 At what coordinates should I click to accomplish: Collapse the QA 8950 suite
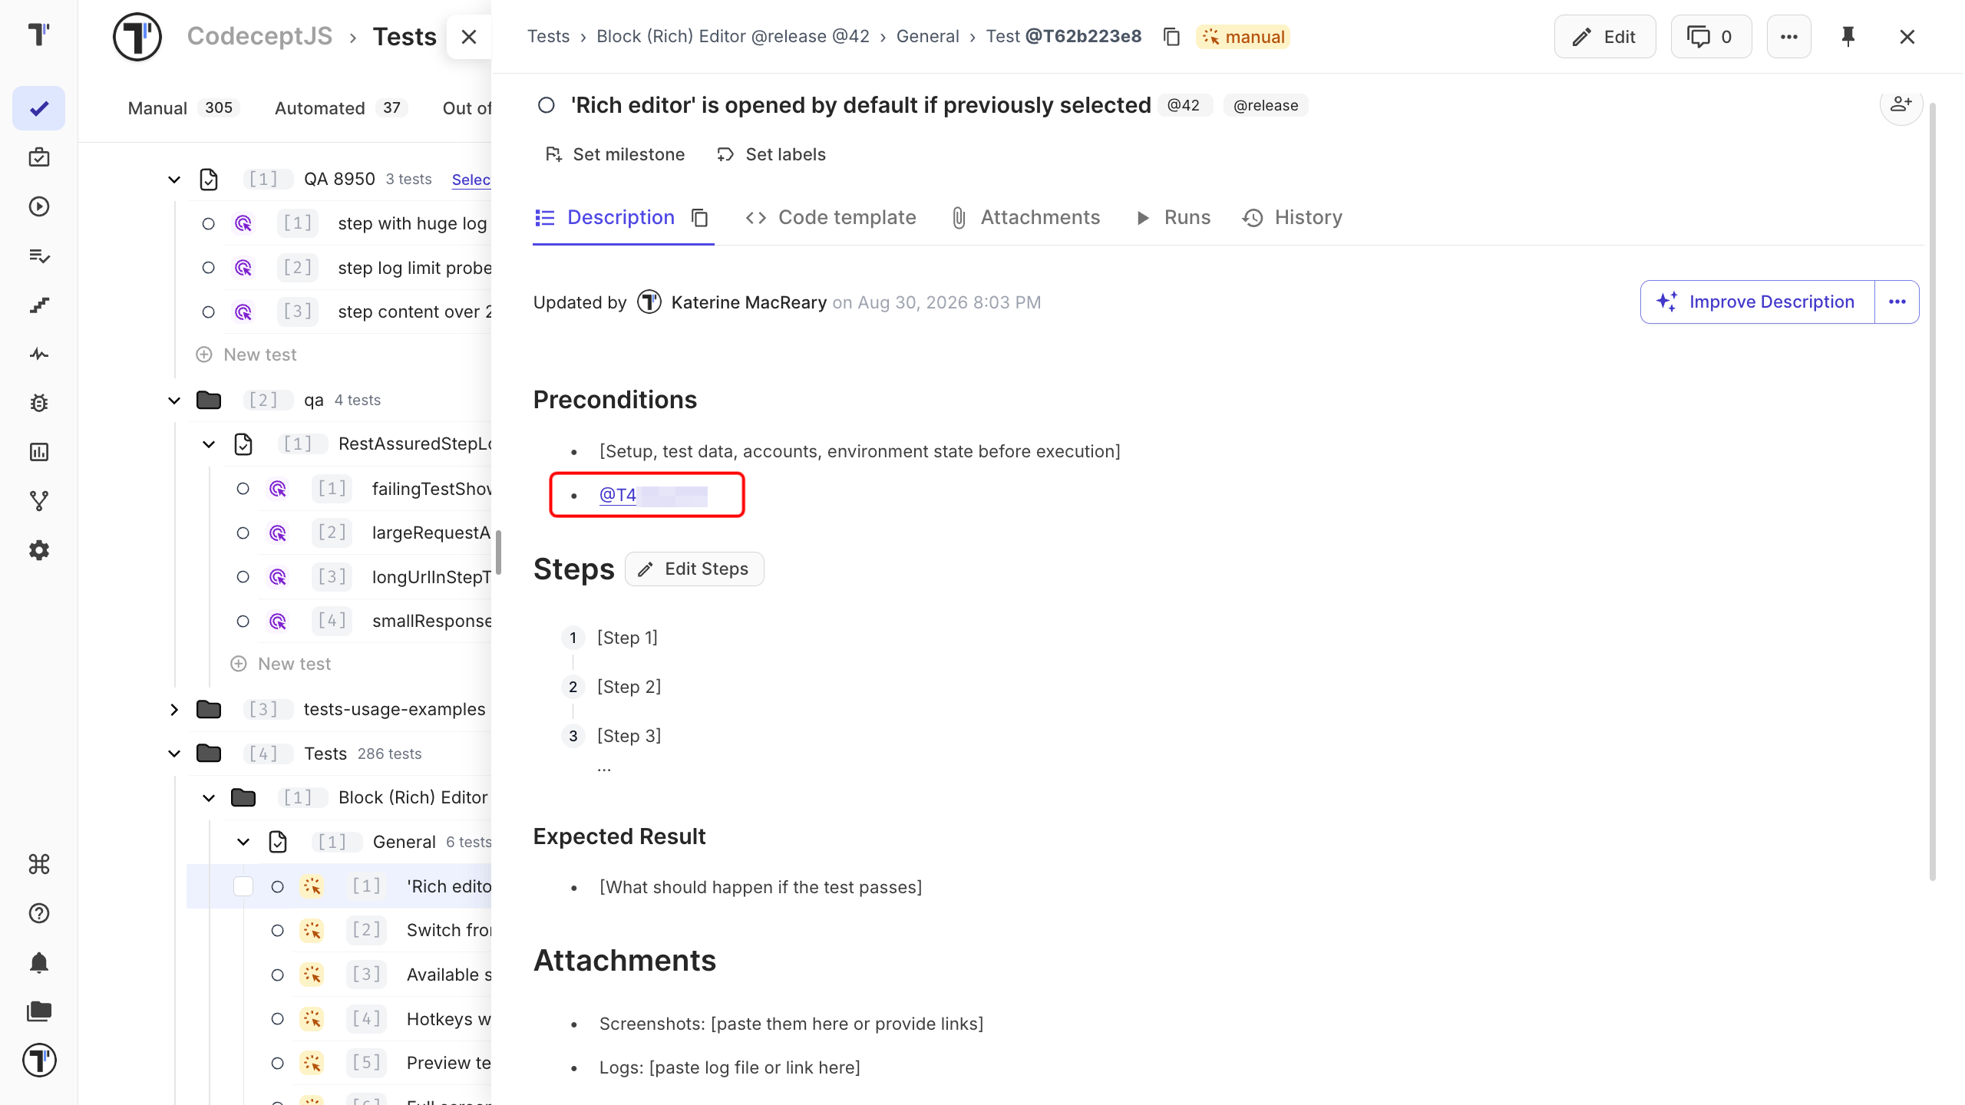click(x=174, y=180)
